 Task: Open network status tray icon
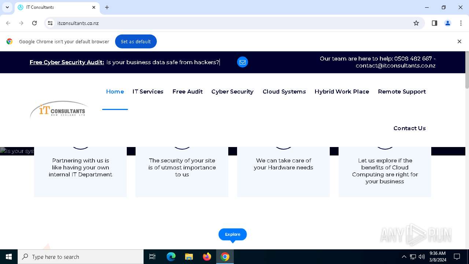tap(413, 257)
